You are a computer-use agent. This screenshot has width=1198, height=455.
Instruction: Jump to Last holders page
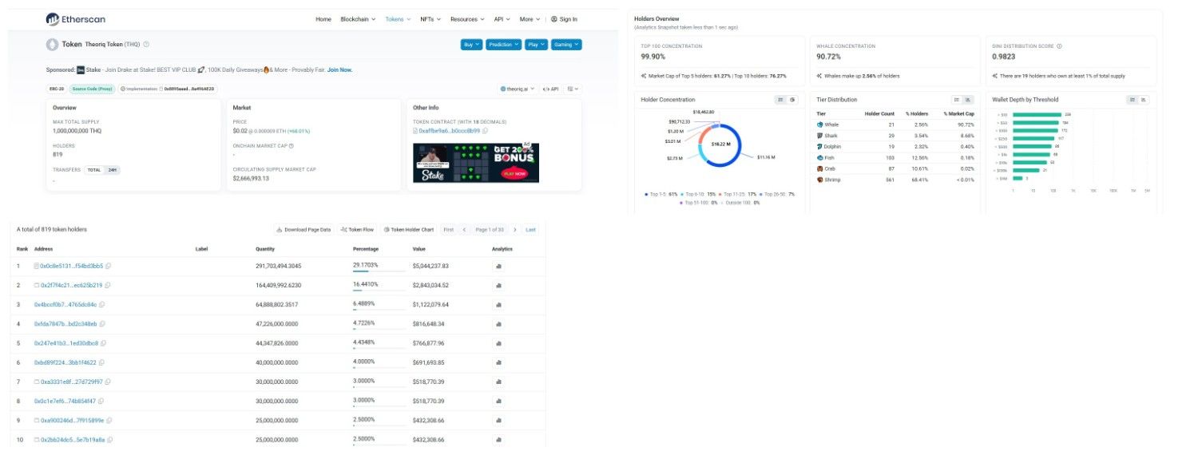tap(531, 230)
